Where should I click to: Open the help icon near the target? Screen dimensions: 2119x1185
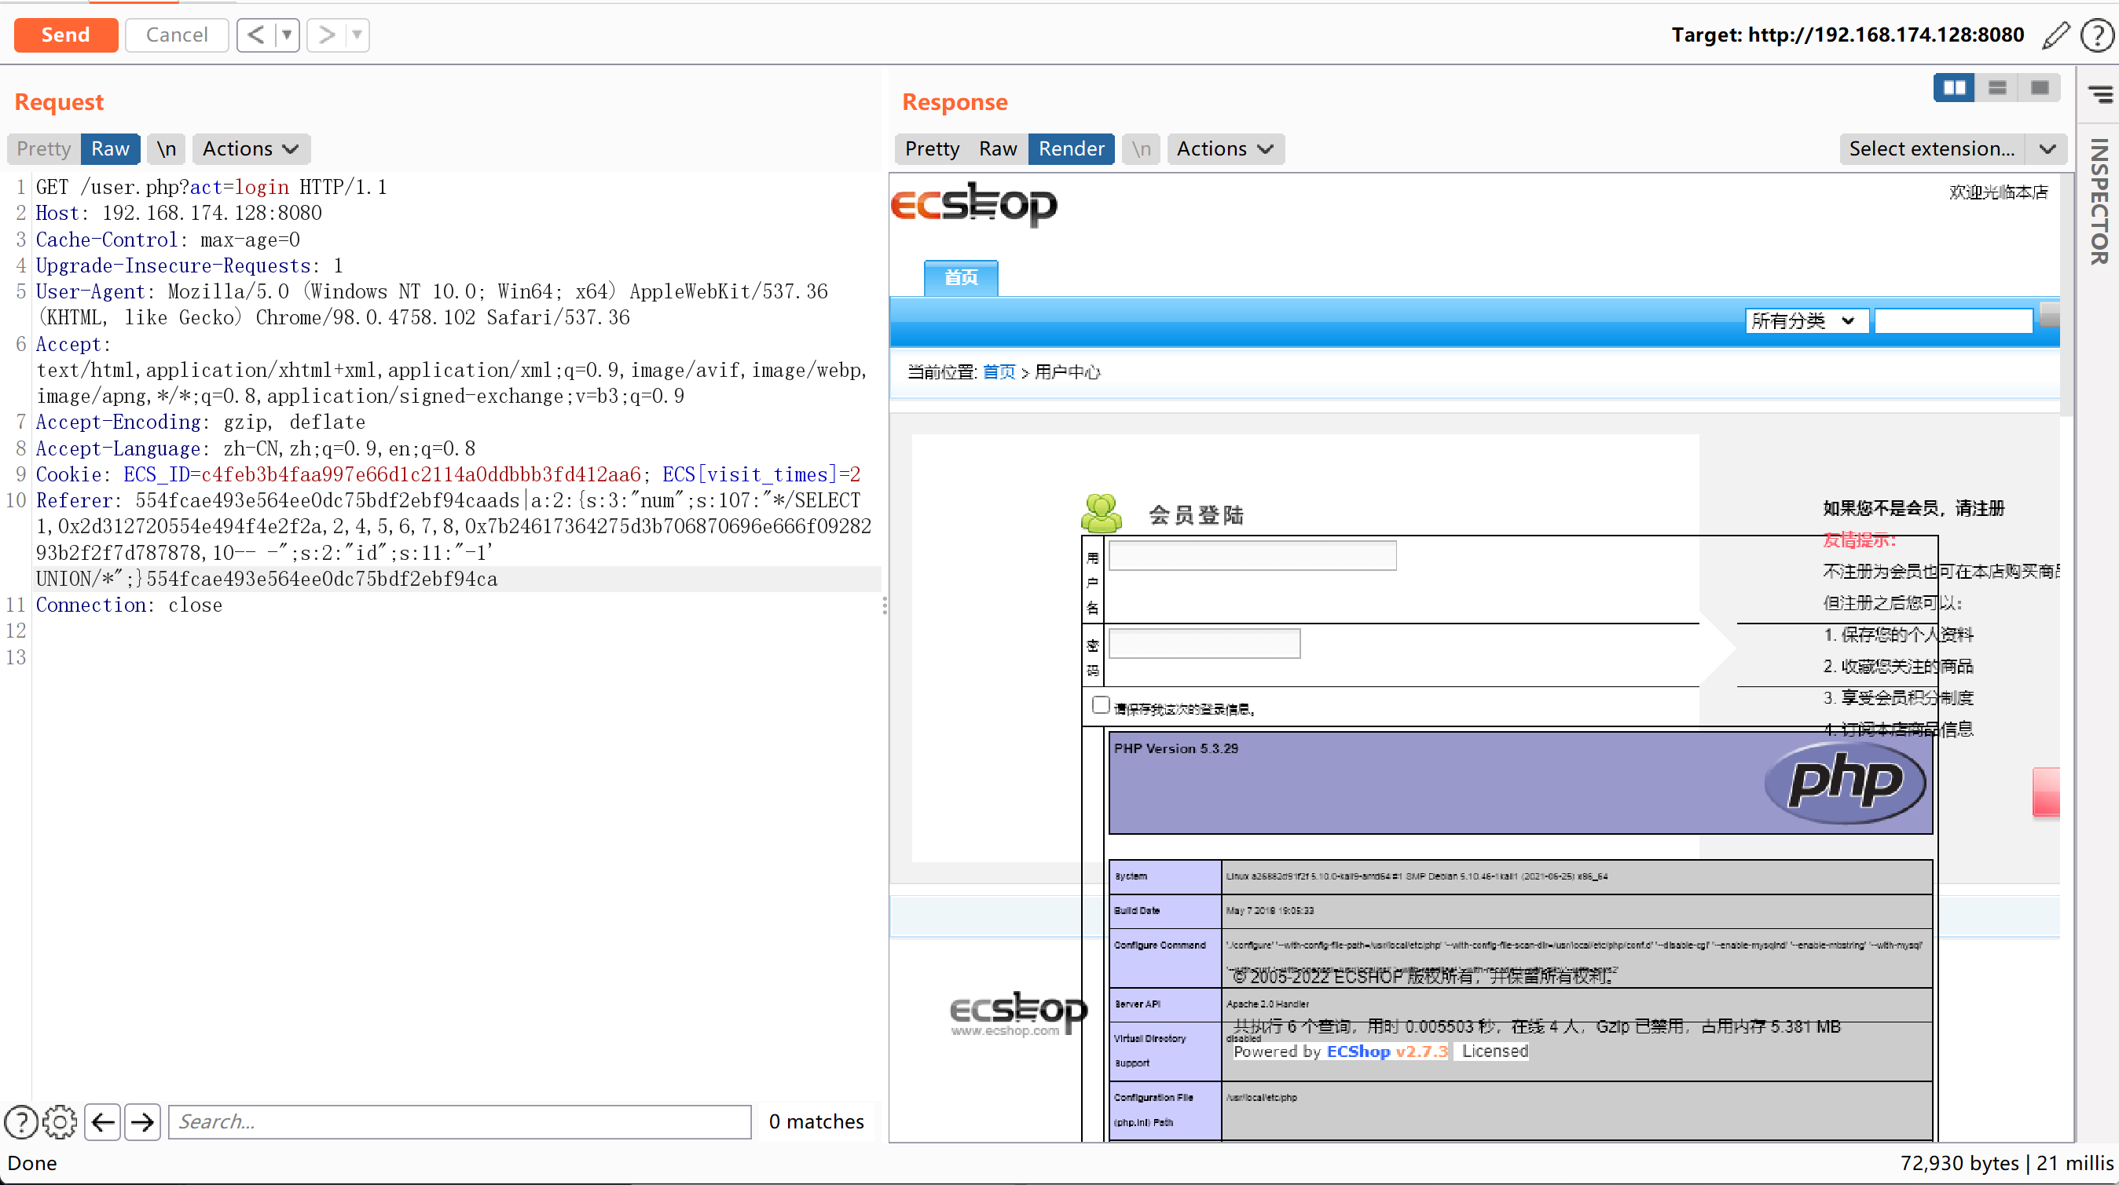pyautogui.click(x=2097, y=35)
